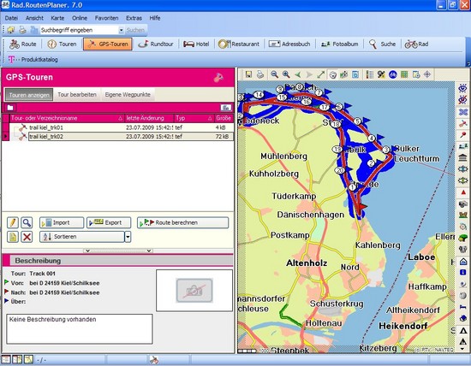Open the Rundtour toolbar button
This screenshot has width=471, height=366.
156,44
